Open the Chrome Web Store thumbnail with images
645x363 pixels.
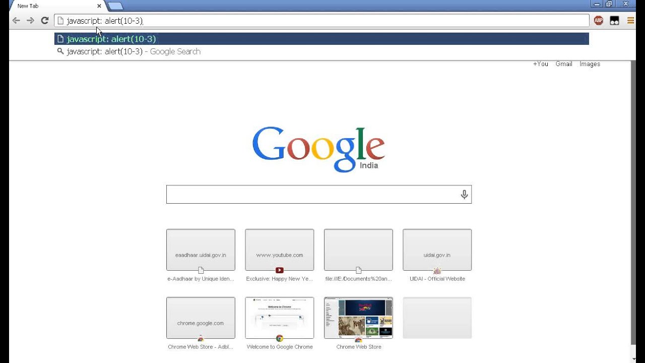point(358,318)
